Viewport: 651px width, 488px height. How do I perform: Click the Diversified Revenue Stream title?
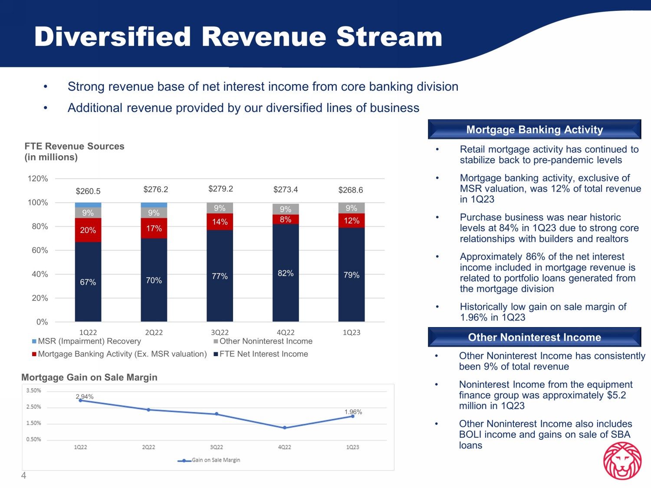click(238, 36)
